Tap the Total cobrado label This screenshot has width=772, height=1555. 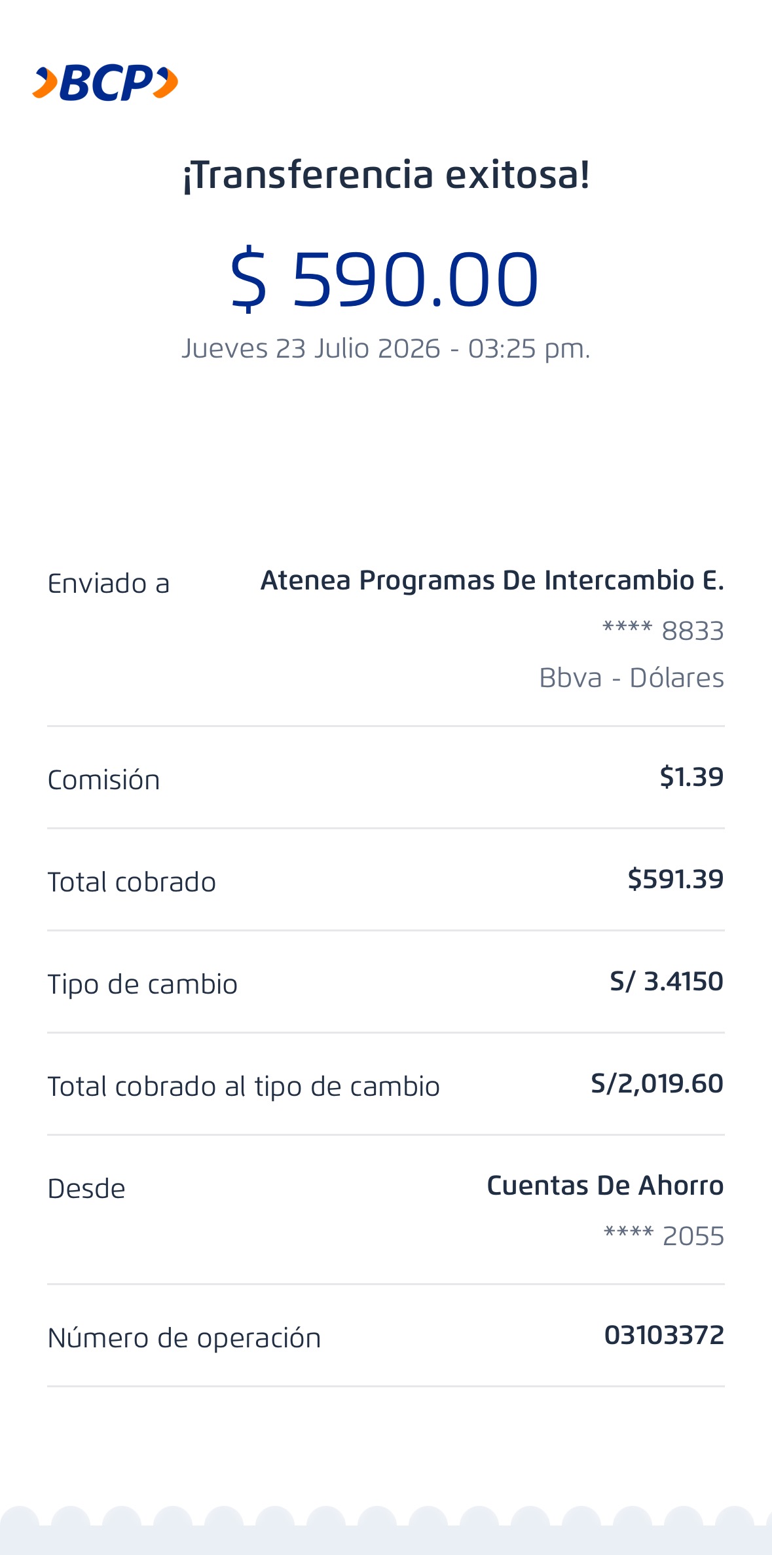click(x=132, y=882)
